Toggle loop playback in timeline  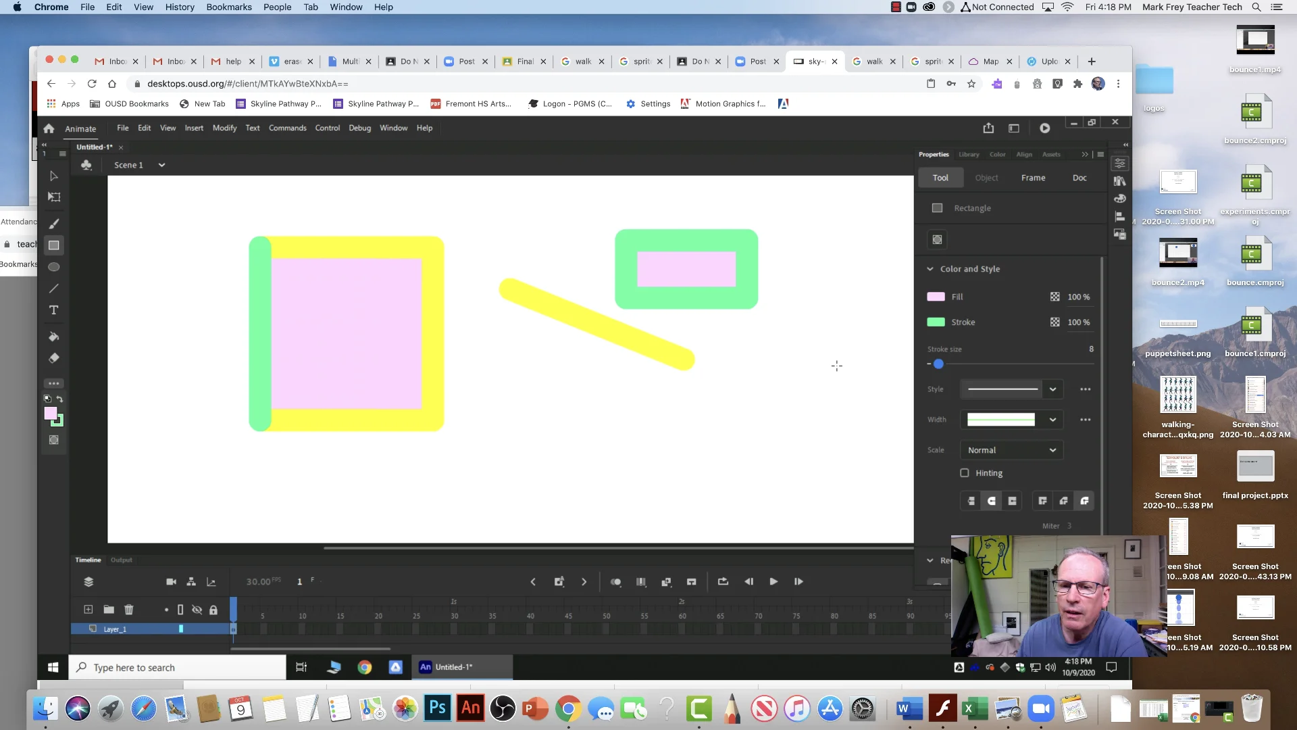point(723,582)
